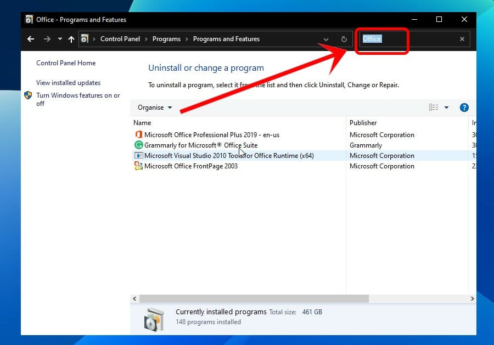
Task: Click the installed programs disc icon
Action: [x=154, y=319]
